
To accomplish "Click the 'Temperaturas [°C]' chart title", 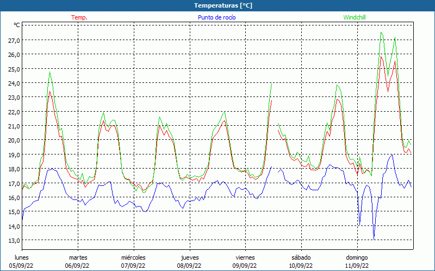I will (223, 5).
